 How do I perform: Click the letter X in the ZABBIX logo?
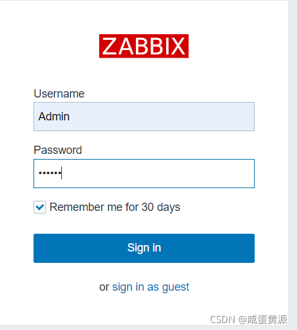tap(178, 46)
